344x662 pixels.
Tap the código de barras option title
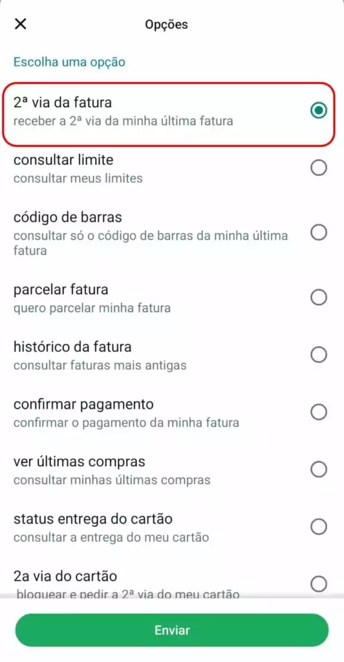point(67,217)
